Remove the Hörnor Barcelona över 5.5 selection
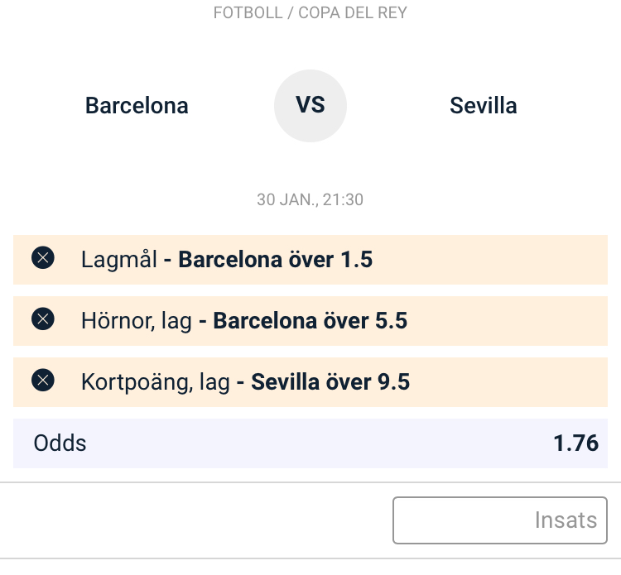Viewport: 621px width, 575px height. pos(43,319)
